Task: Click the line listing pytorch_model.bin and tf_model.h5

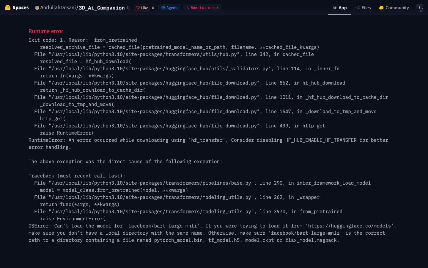Action: pyautogui.click(x=184, y=240)
